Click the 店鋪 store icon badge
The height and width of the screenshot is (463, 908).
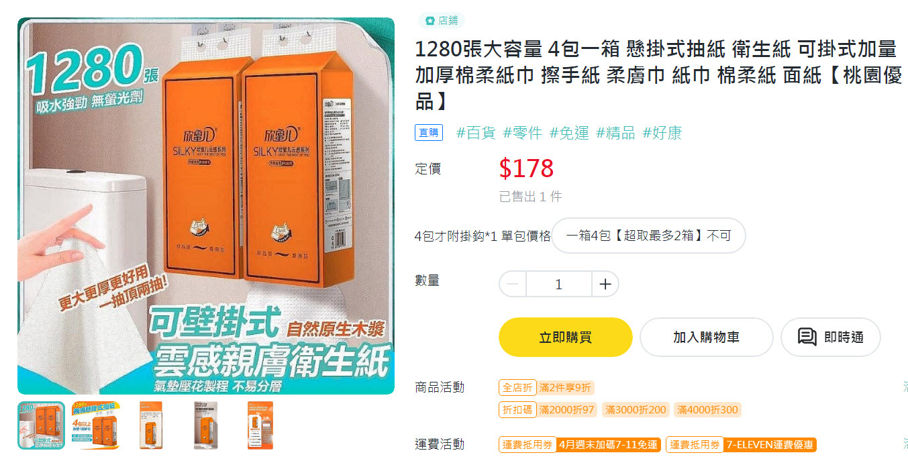click(441, 21)
